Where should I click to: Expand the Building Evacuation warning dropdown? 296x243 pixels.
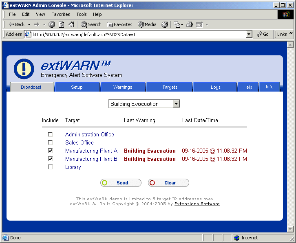pyautogui.click(x=176, y=104)
